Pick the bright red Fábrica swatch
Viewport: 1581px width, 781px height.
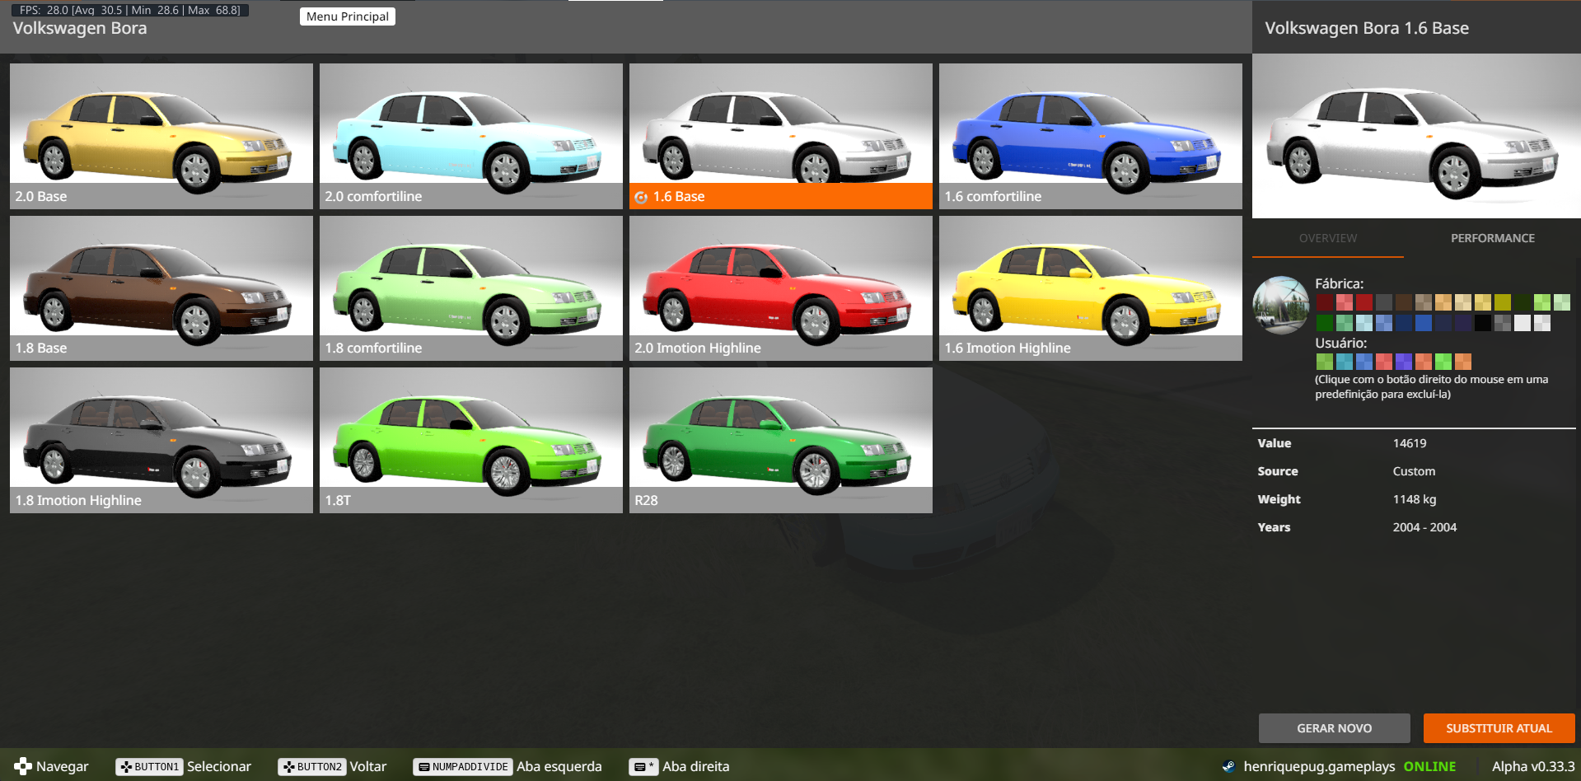[x=1364, y=302]
